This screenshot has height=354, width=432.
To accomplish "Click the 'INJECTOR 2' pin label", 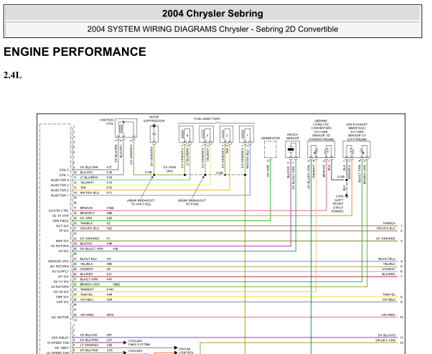I will point(60,190).
